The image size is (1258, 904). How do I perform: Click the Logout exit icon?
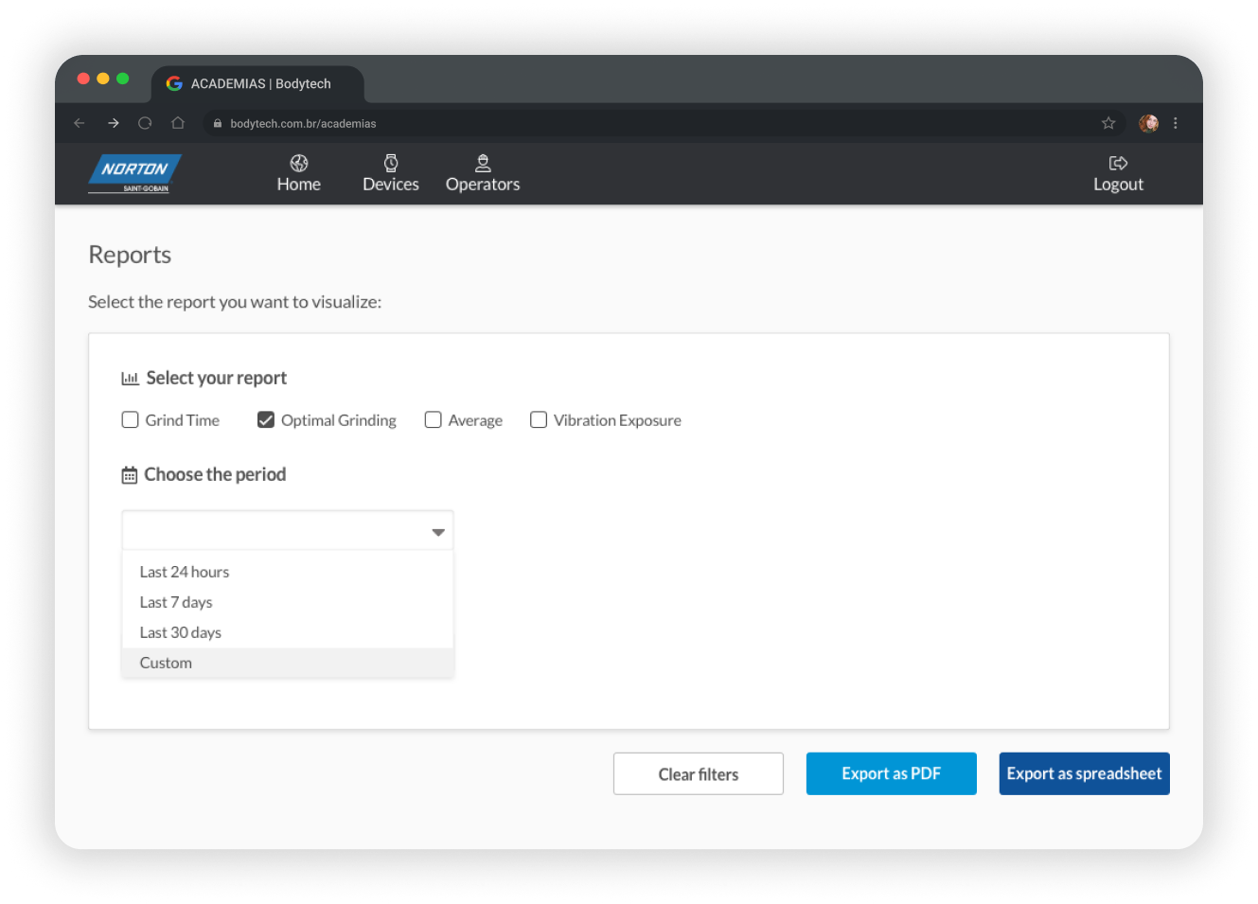(x=1118, y=163)
